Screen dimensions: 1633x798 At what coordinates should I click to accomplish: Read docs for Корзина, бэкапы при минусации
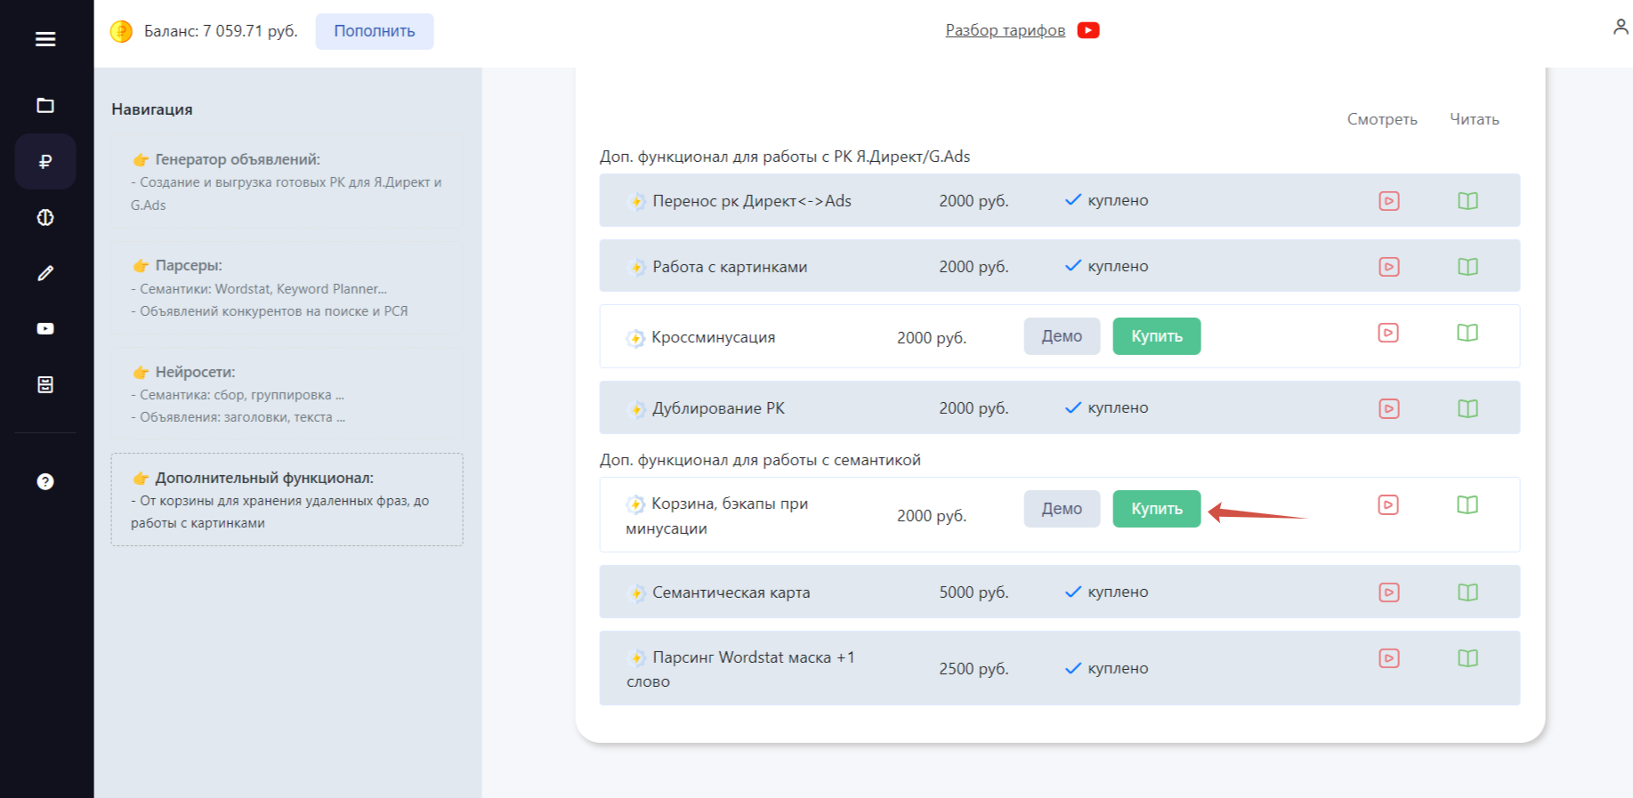click(1467, 505)
